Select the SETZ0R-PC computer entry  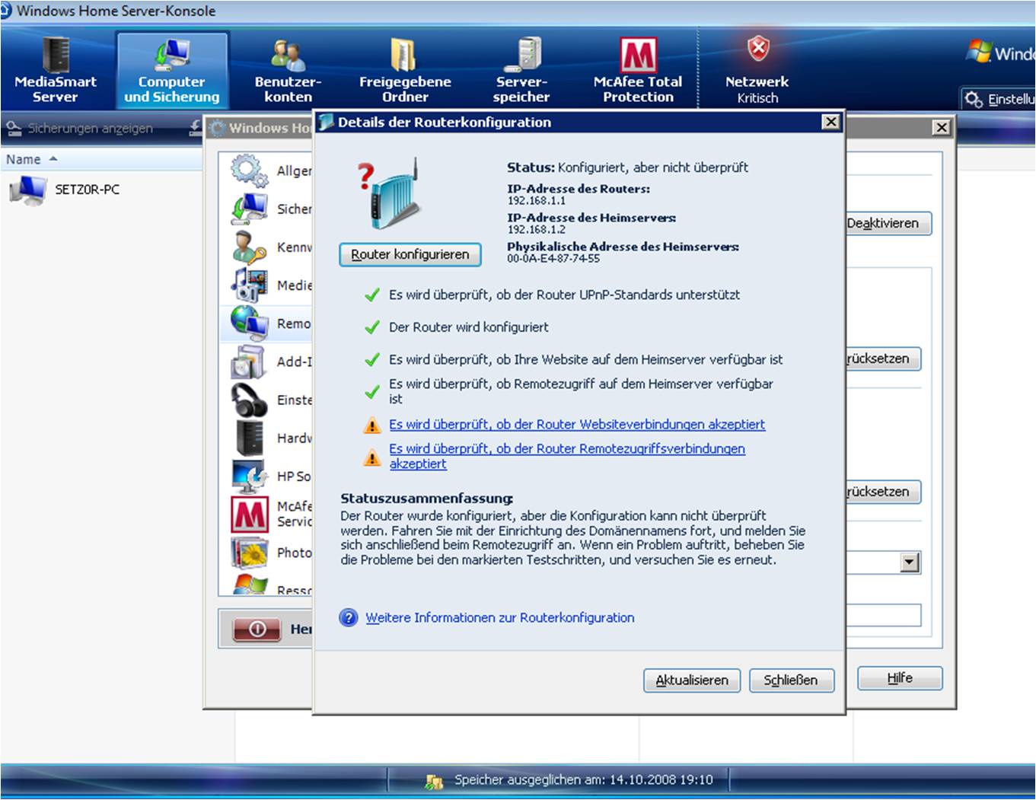point(66,190)
